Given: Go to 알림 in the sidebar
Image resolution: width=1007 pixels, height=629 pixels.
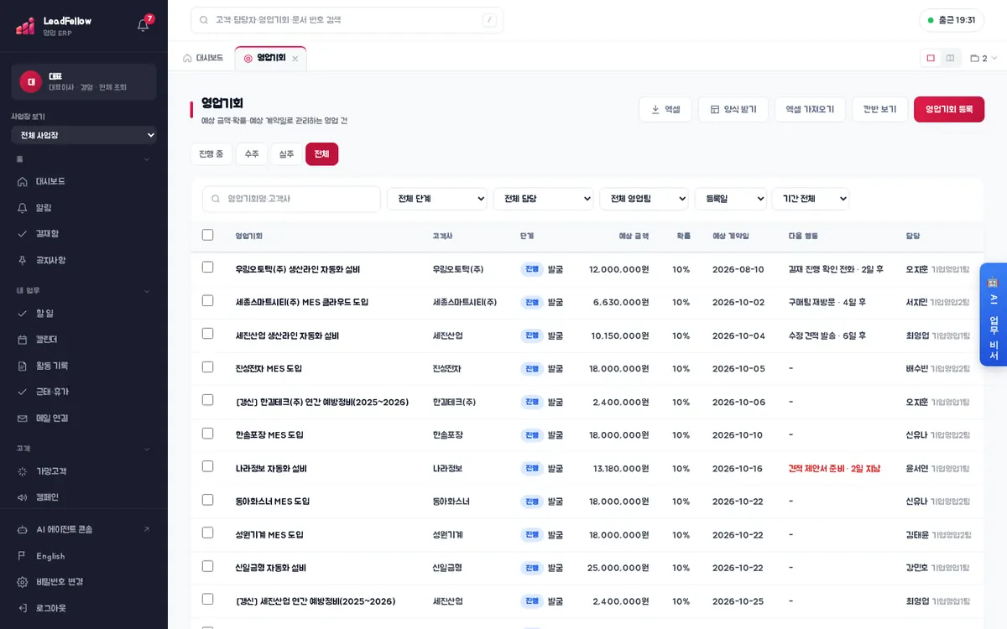Looking at the screenshot, I should coord(84,207).
